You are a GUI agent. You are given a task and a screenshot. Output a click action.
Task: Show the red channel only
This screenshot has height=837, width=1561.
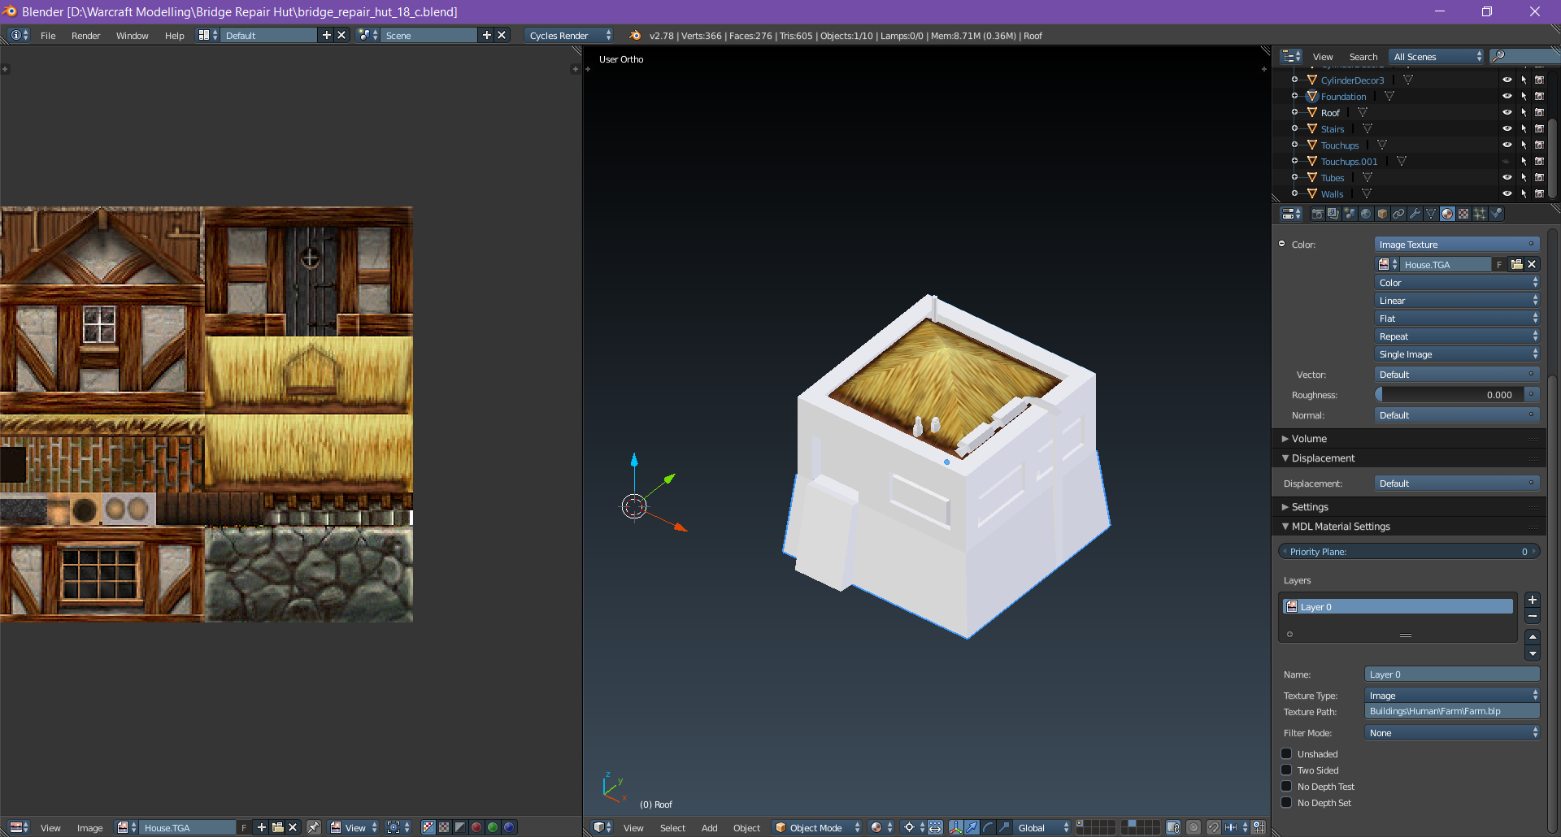coord(476,827)
